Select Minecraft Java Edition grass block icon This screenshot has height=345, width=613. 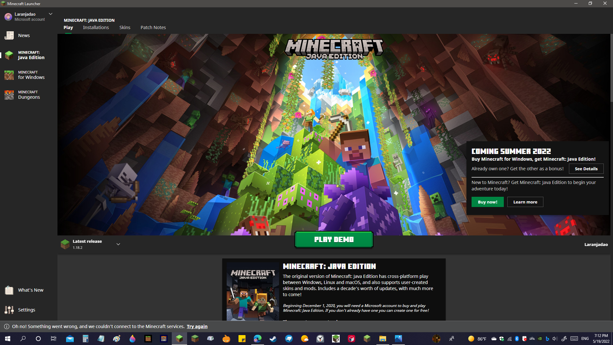coord(9,55)
